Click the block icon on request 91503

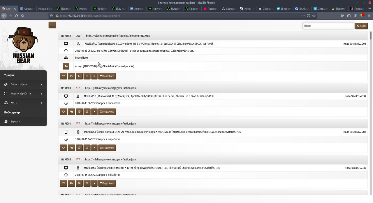pyautogui.click(x=79, y=112)
